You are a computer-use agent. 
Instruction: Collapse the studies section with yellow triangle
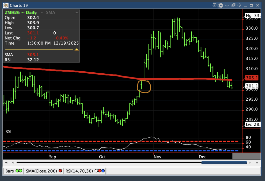click(77, 49)
